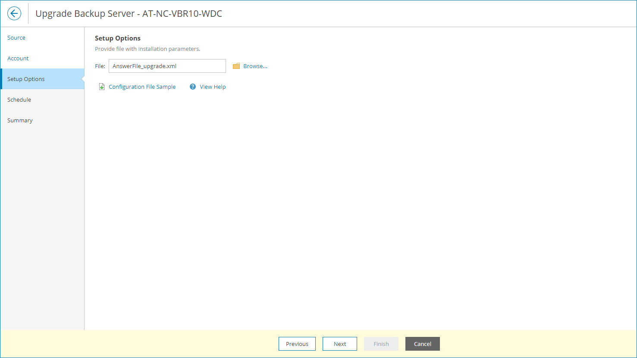Click the Configuration File Sample download icon
This screenshot has width=637, height=358.
point(101,86)
